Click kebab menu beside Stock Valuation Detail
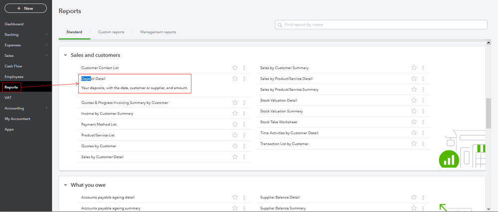This screenshot has width=498, height=212. [423, 101]
